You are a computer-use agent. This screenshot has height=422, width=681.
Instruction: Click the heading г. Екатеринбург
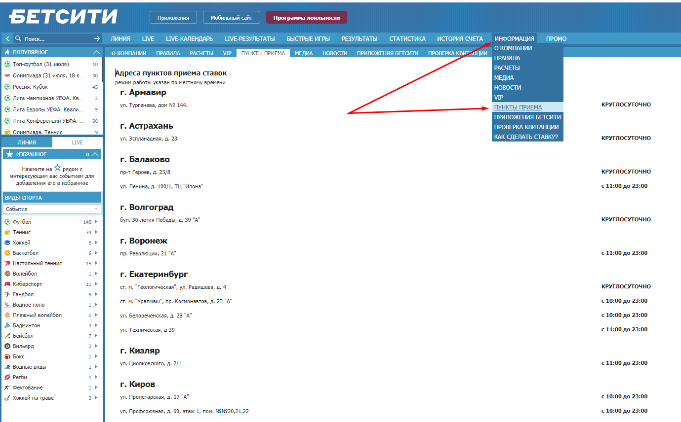[154, 275]
